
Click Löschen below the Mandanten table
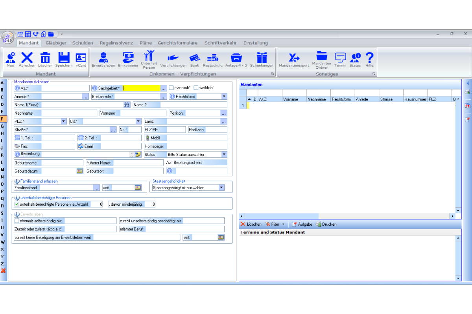pos(251,225)
